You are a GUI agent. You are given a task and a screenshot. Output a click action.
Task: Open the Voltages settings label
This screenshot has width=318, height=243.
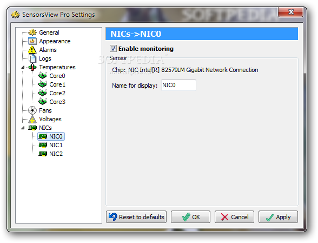[50, 119]
